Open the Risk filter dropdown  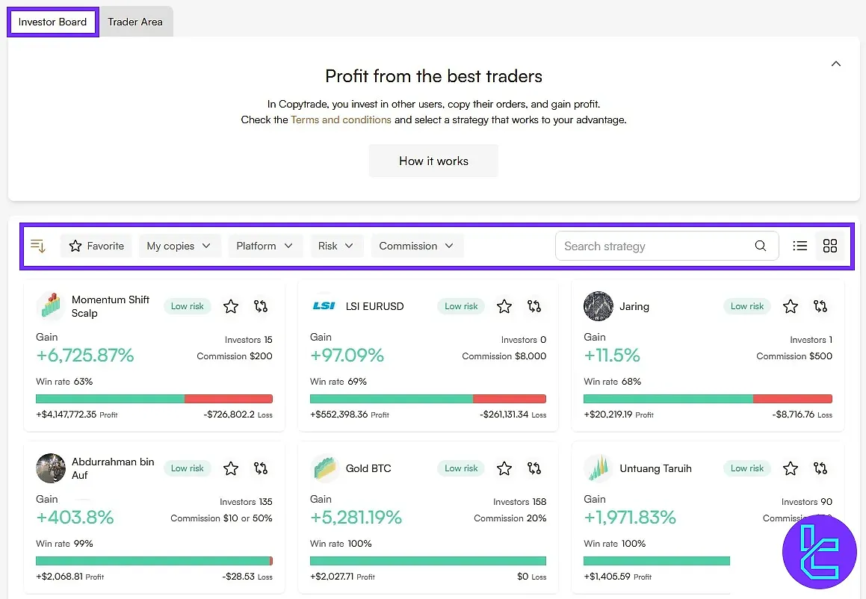coord(337,245)
